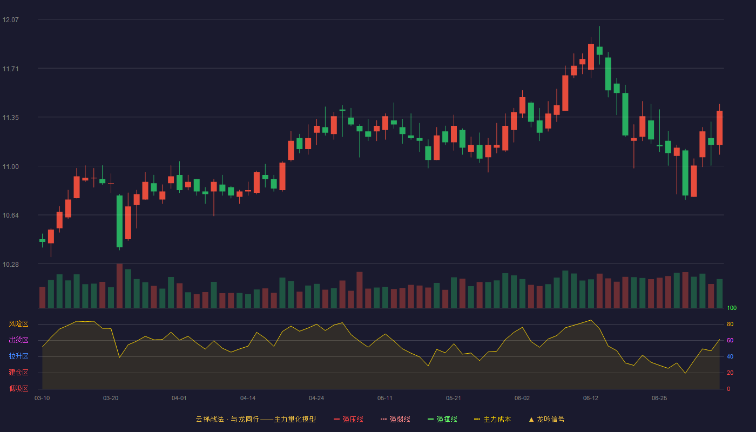Toggle the 强压线 legend series
756x432 pixels.
(x=348, y=419)
